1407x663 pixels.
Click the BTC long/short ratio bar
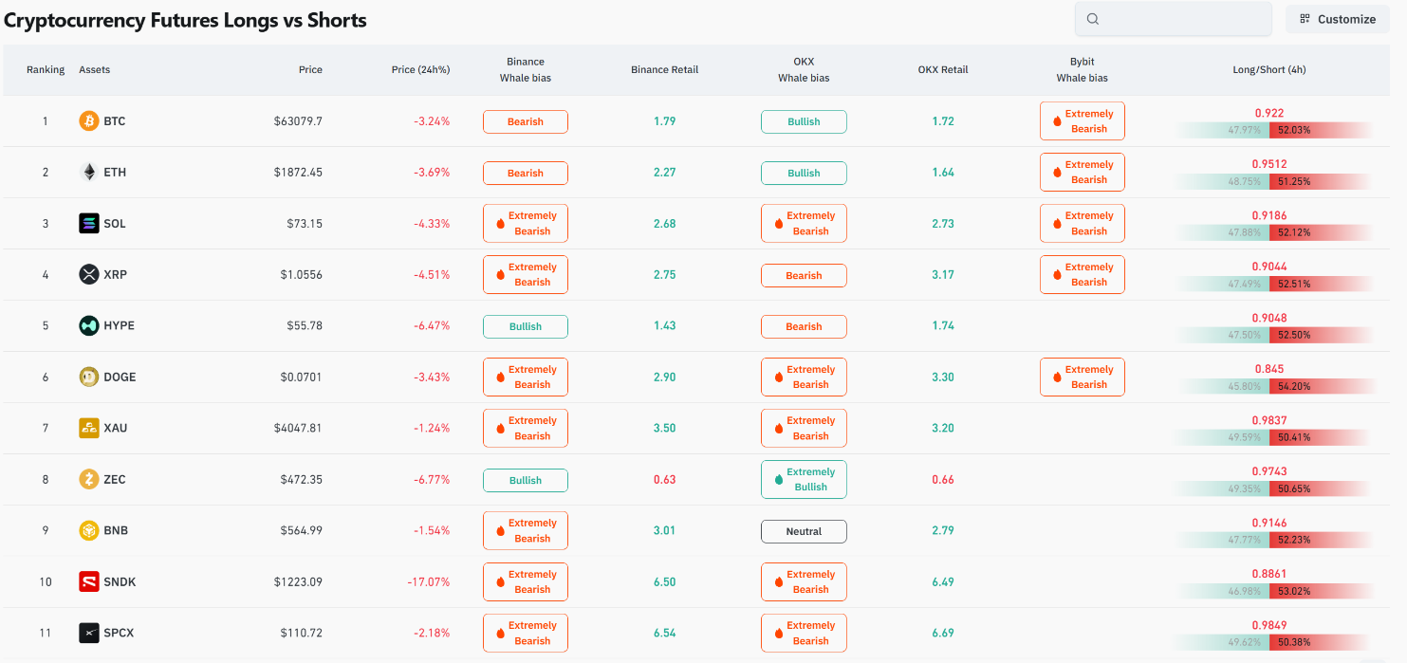click(1274, 130)
